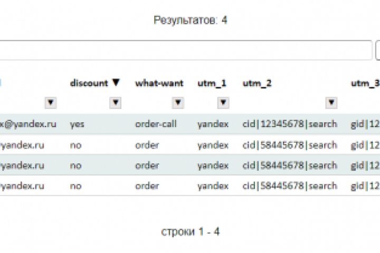Expand the utm_1 column filter dropdown
The height and width of the screenshot is (253, 380).
pos(223,103)
